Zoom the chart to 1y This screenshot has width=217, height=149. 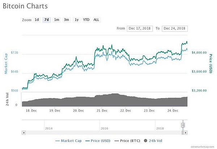click(76, 20)
